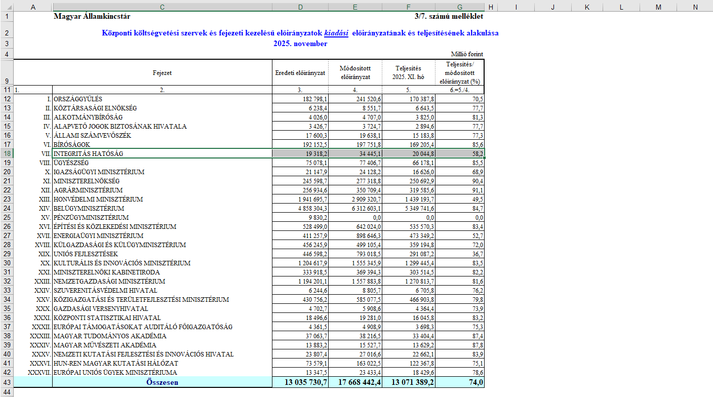Viewport: 713px width, 397px height.
Task: Select column D header
Action: tap(300, 7)
